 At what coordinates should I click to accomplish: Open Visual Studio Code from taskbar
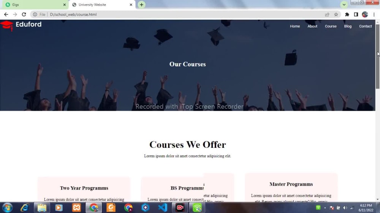click(x=163, y=208)
